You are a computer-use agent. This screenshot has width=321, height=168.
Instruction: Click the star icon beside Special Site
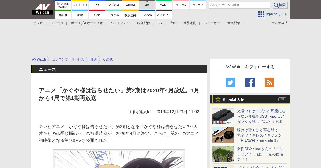218,99
